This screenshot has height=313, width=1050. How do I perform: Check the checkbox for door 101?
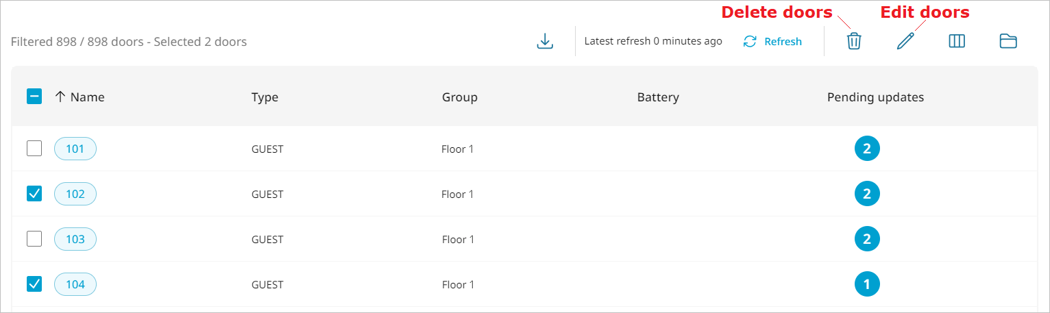pyautogui.click(x=34, y=148)
